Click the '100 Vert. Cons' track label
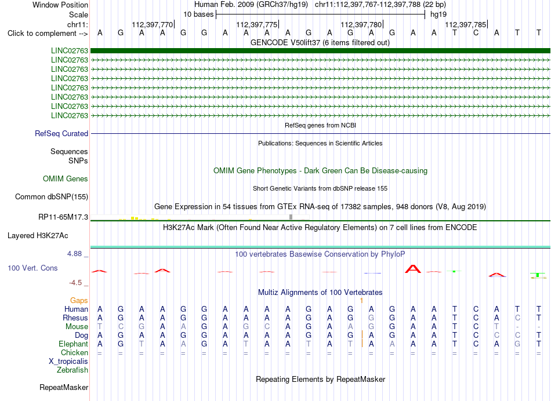551x401 pixels. 32,268
